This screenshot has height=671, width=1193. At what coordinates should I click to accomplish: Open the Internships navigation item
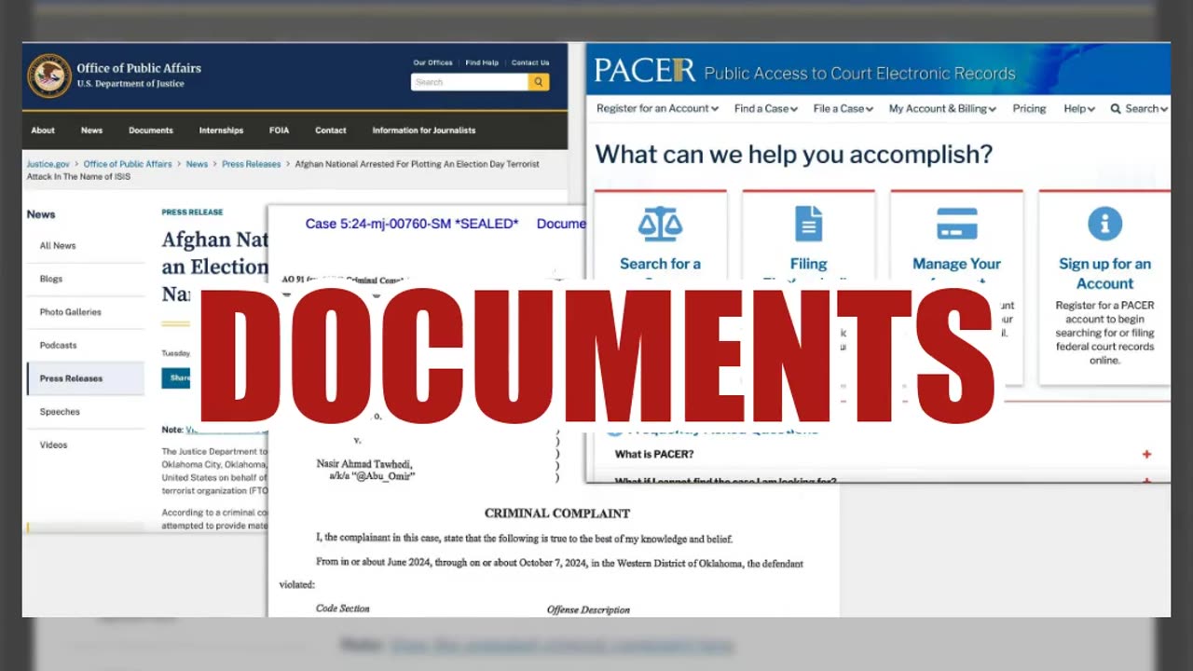[x=221, y=130]
